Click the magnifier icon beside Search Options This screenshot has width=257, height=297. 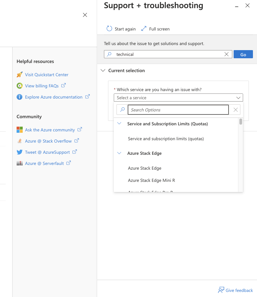[x=122, y=109]
